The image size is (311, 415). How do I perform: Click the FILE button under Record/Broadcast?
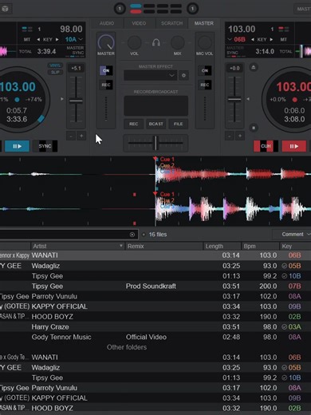tap(178, 124)
